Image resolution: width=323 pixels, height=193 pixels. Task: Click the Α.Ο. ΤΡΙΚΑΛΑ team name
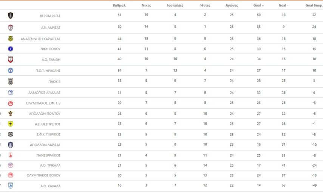tap(50, 165)
